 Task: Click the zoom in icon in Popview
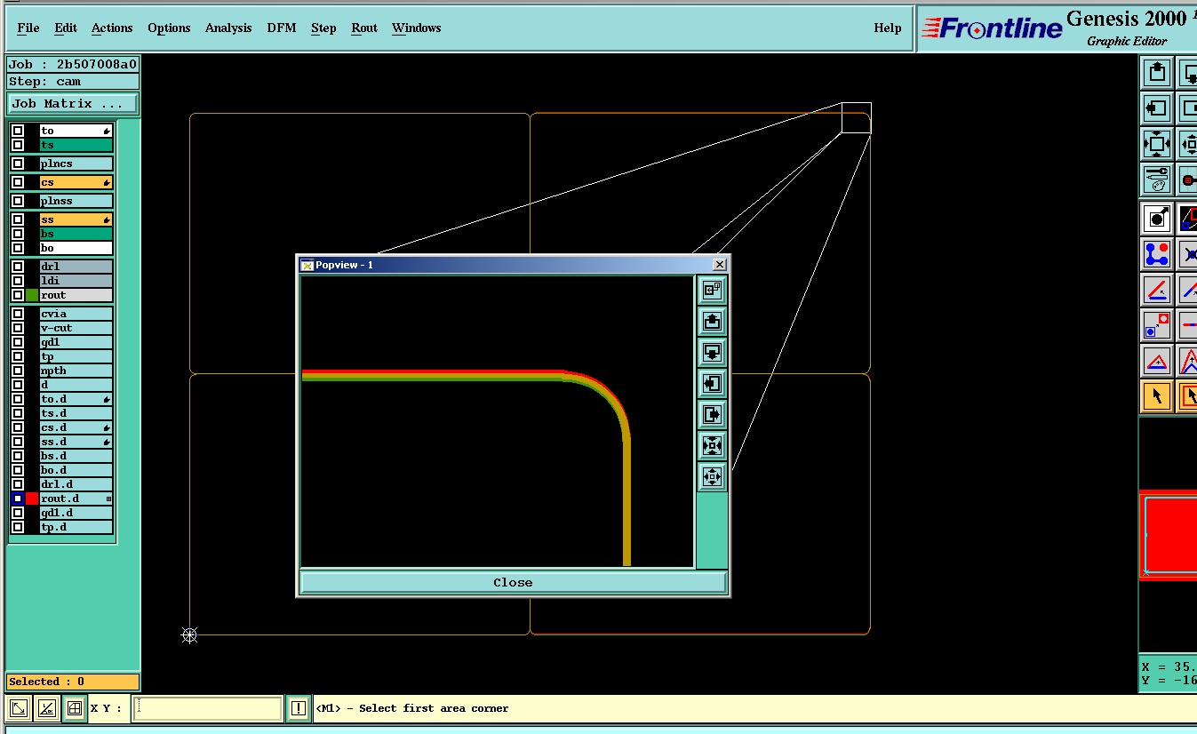[x=712, y=445]
